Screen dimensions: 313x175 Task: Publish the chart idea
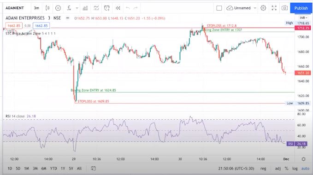pos(301,8)
